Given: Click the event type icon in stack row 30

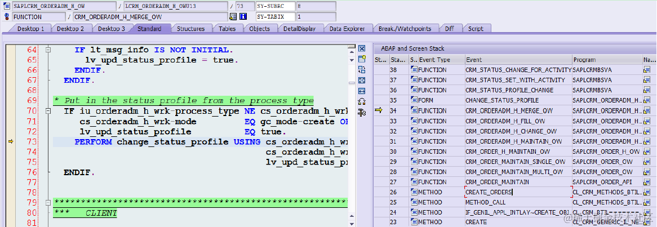Looking at the screenshot, I should (414, 151).
